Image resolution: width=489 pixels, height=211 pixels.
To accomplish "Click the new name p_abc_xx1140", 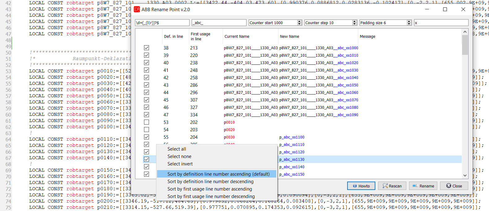I will point(292,167).
